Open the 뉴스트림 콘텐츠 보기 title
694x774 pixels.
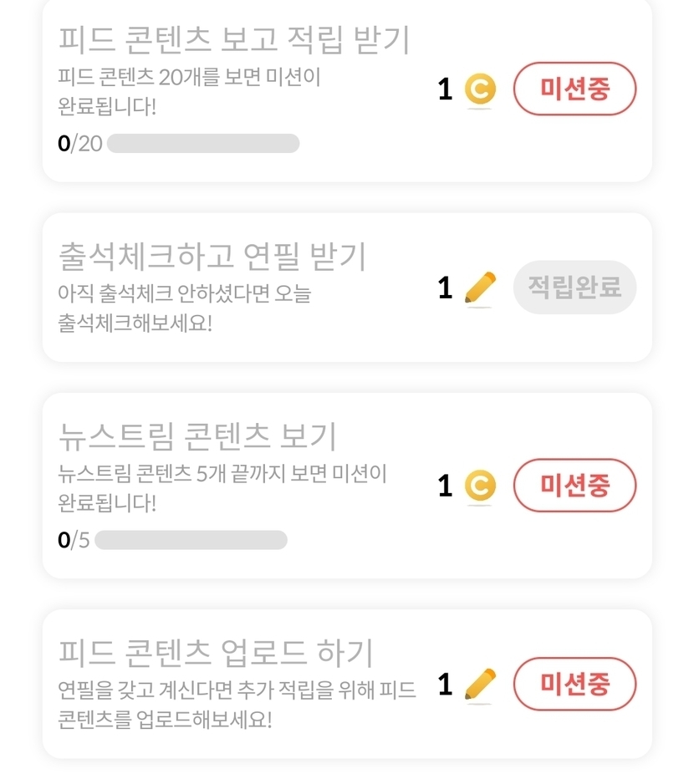(198, 436)
